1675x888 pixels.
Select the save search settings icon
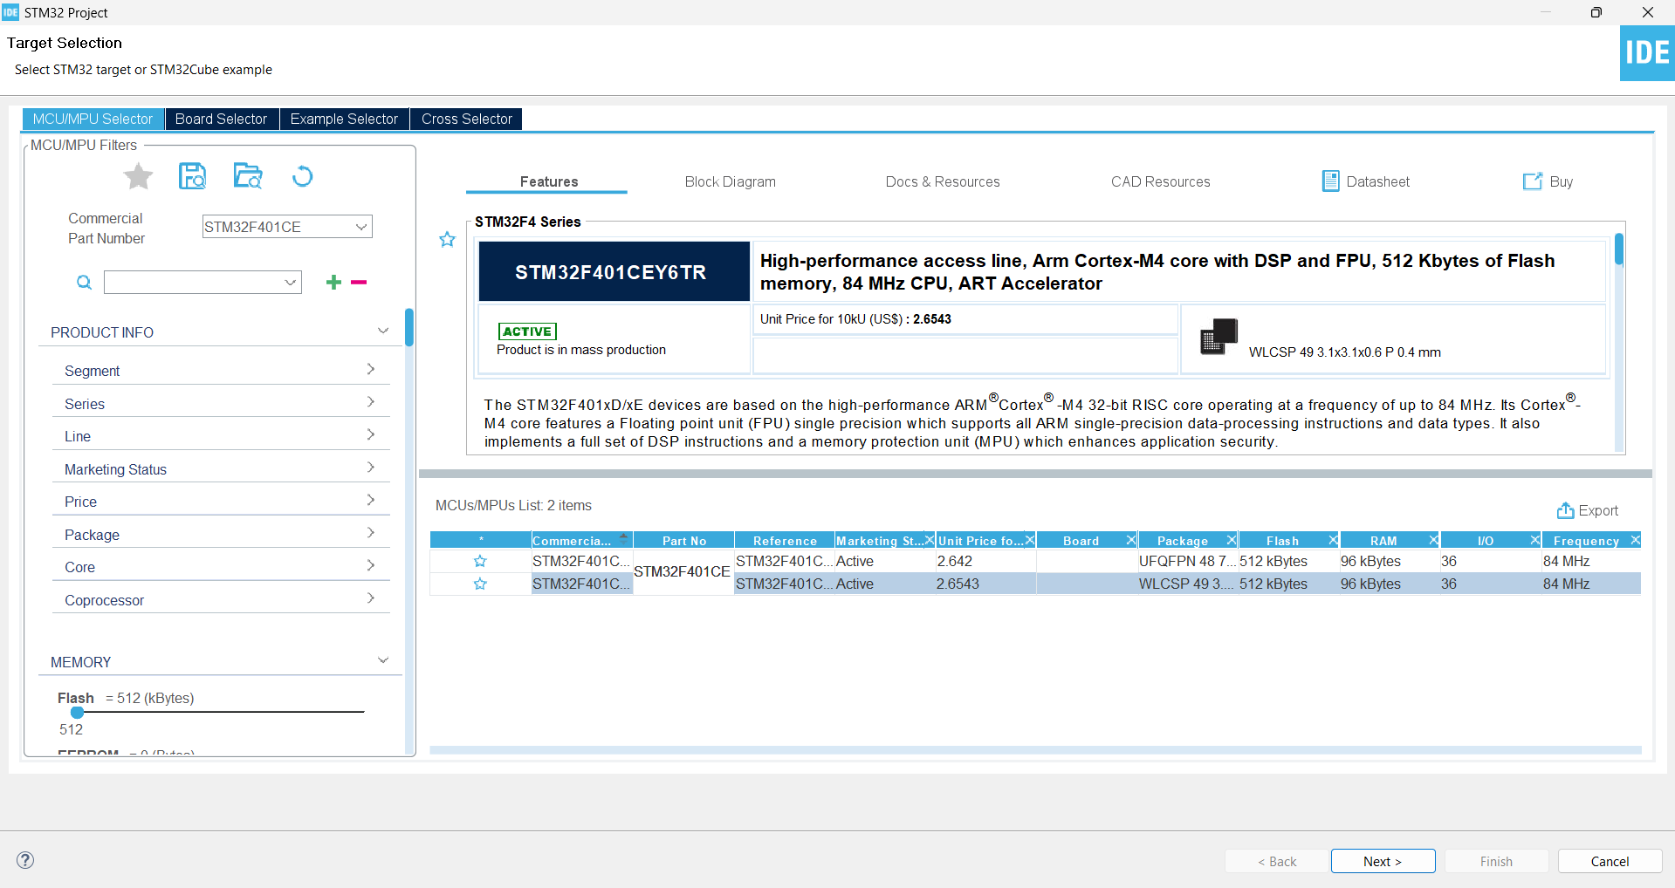(x=192, y=176)
